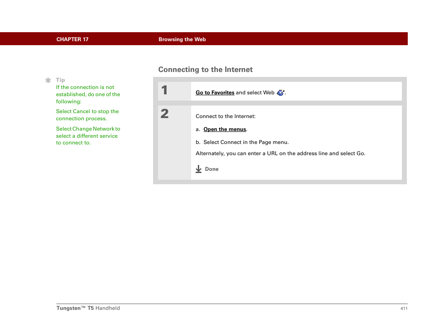Click 'Select Cancel to stop the' tip line
Viewport: 427px width, 330px height.
coord(87,111)
